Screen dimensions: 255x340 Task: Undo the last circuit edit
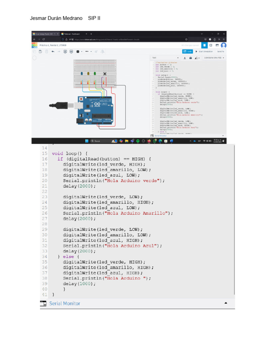53,51
